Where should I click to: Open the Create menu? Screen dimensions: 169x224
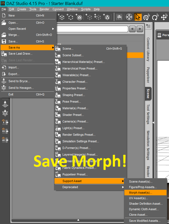pos(22,9)
